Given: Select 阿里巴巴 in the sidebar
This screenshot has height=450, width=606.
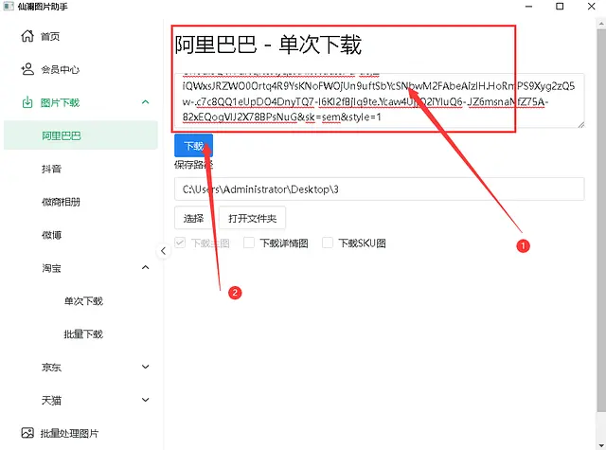Looking at the screenshot, I should coord(80,135).
